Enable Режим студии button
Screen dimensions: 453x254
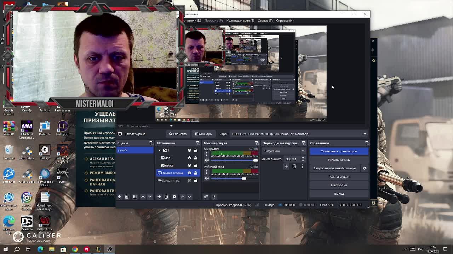(339, 177)
